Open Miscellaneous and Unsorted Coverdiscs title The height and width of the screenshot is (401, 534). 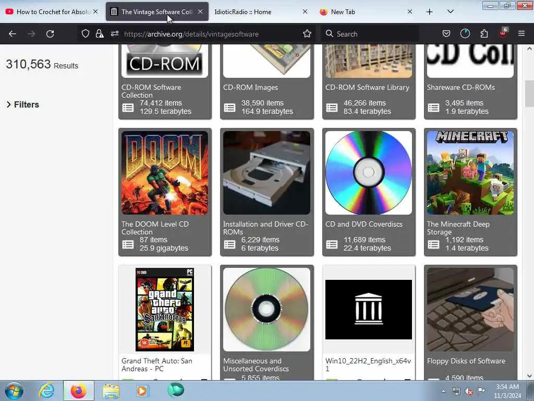click(256, 364)
